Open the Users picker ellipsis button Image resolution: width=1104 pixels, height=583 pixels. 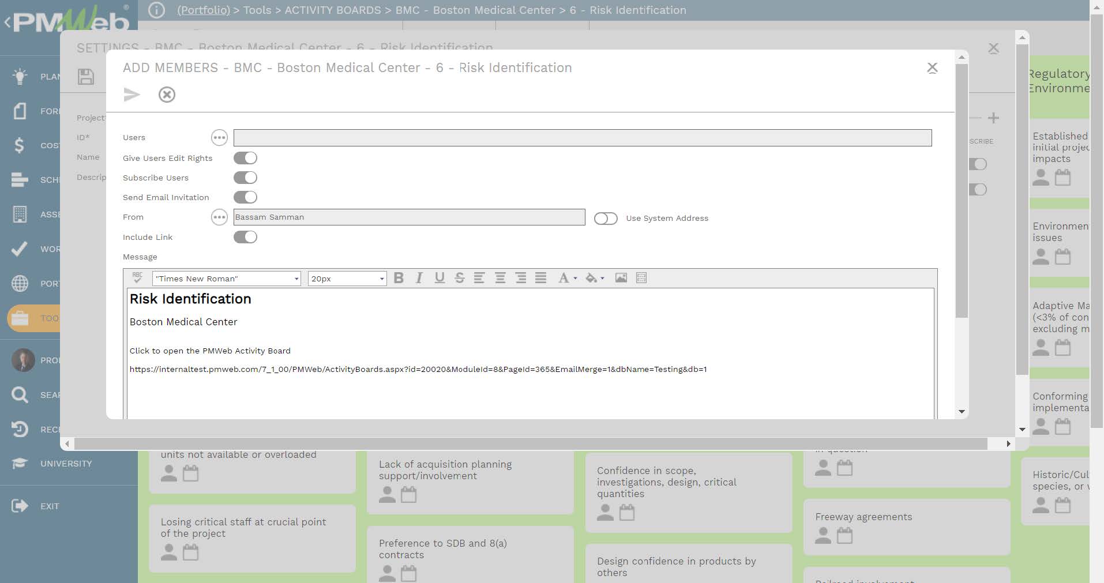point(219,137)
